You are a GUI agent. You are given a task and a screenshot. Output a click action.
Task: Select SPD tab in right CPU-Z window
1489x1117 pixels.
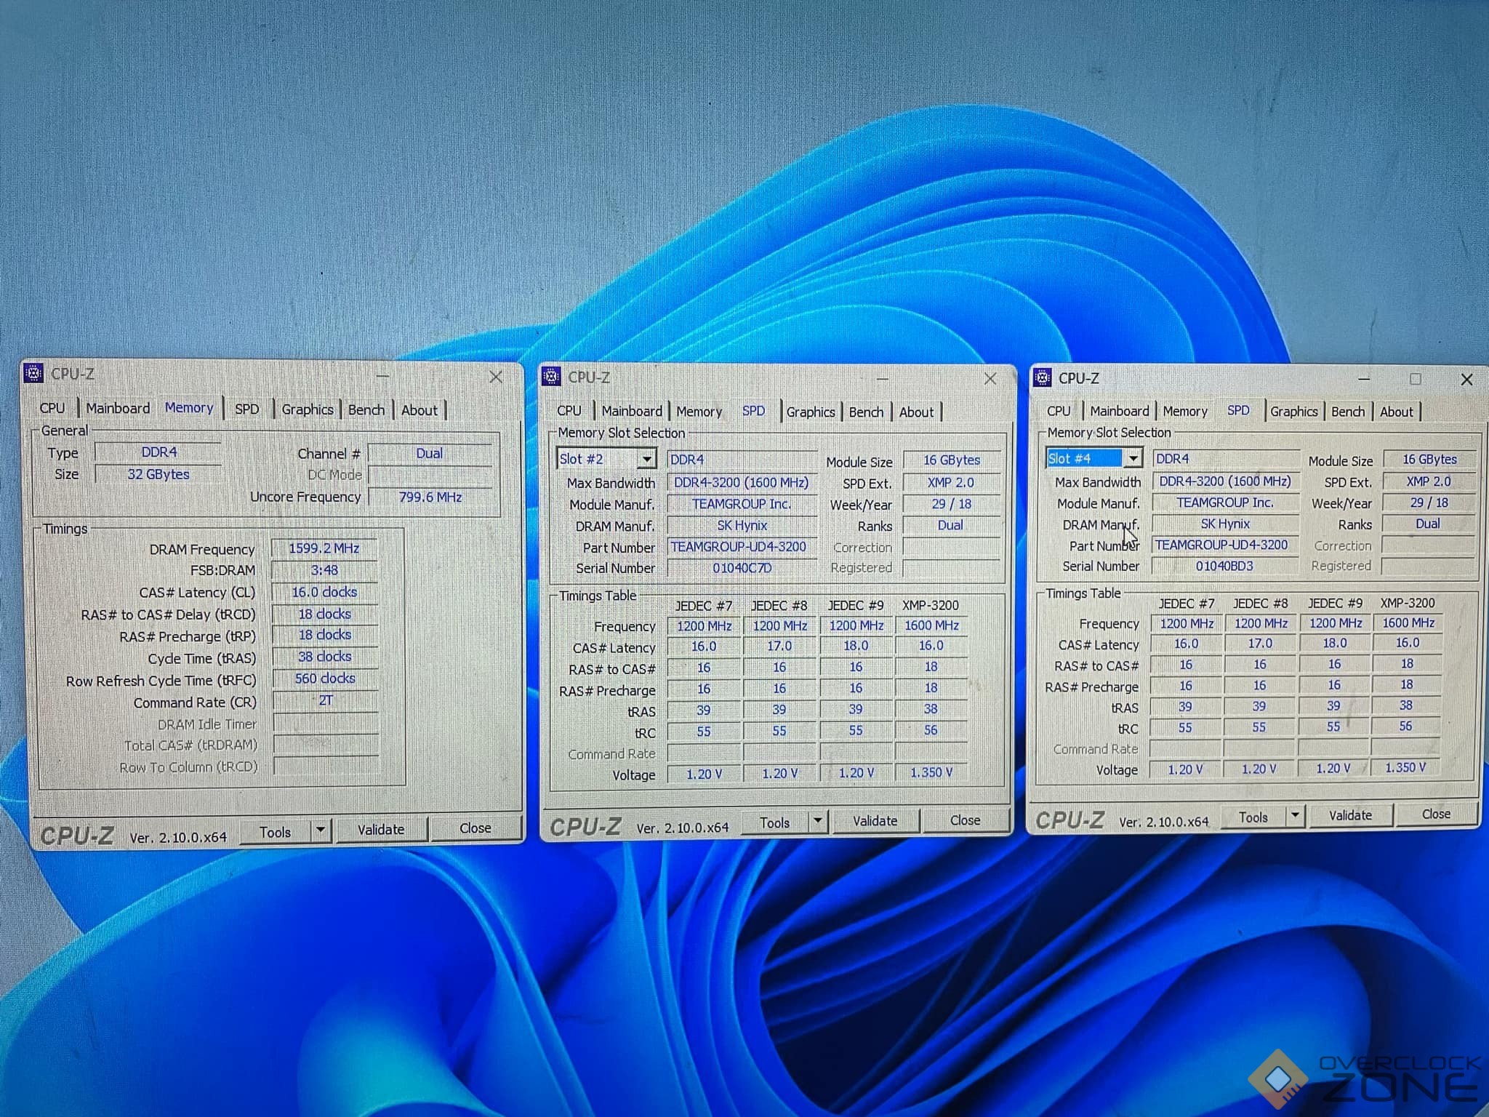[1239, 410]
